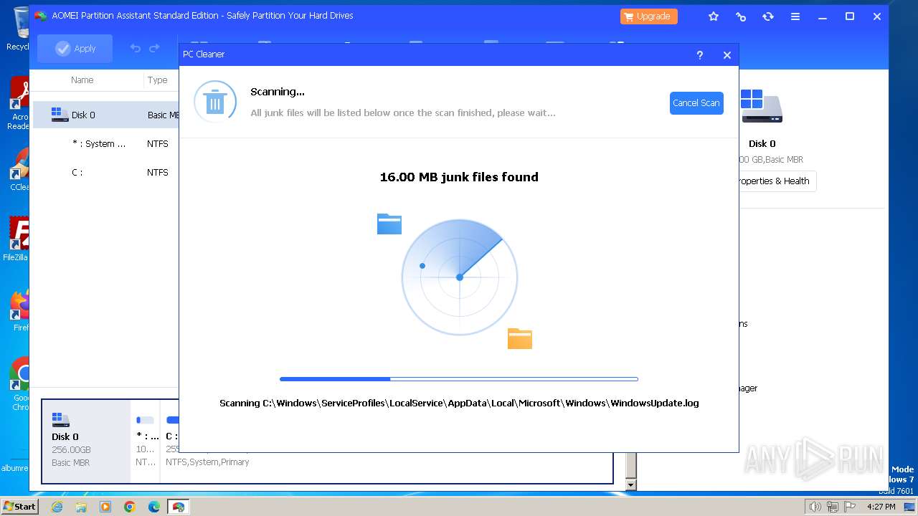Screen dimensions: 918x516
Task: Click the 4:27 PM clock in tray
Action: pyautogui.click(x=881, y=507)
